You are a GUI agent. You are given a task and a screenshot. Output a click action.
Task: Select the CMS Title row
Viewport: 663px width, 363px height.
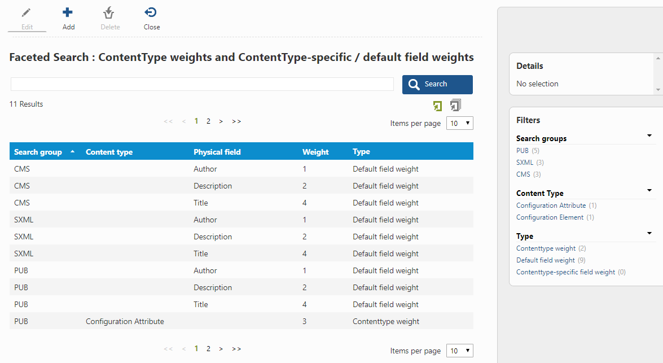(x=242, y=202)
